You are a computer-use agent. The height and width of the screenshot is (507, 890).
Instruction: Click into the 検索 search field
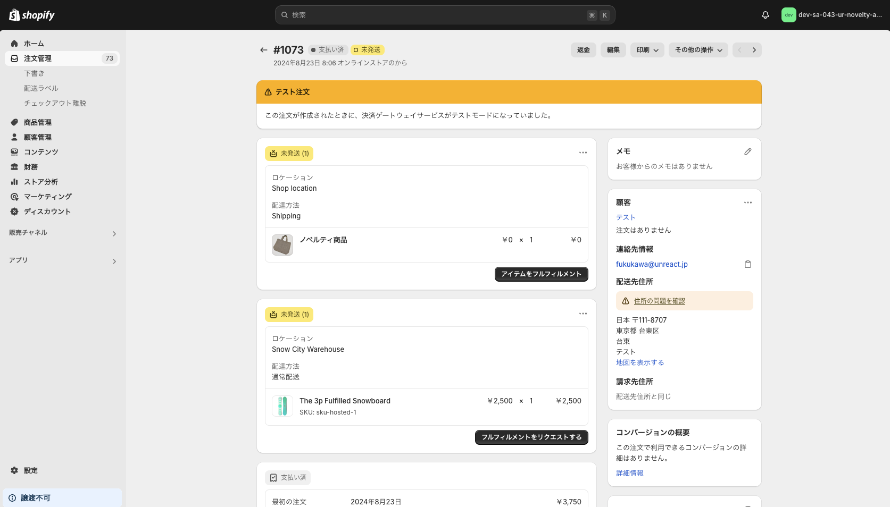point(445,15)
